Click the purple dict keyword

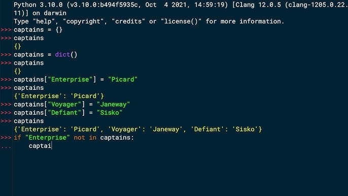click(x=62, y=54)
